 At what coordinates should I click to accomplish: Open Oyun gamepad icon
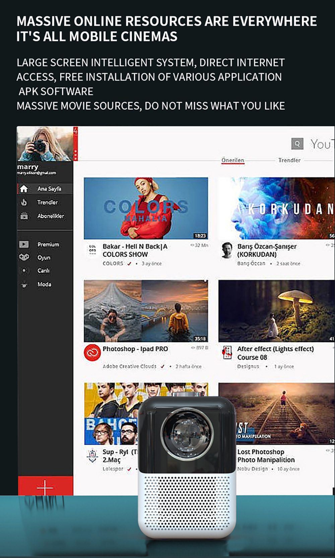(x=24, y=258)
